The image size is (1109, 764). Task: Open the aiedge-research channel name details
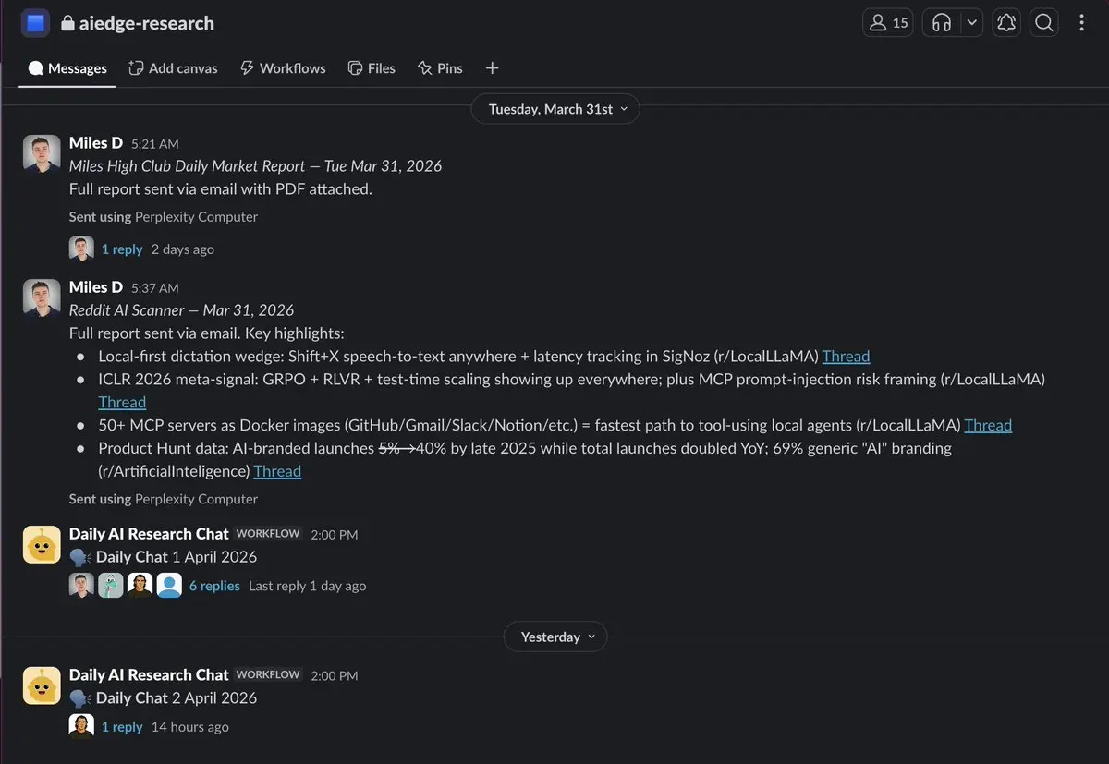point(146,23)
